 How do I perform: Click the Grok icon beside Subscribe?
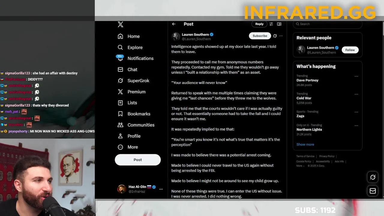tap(275, 36)
